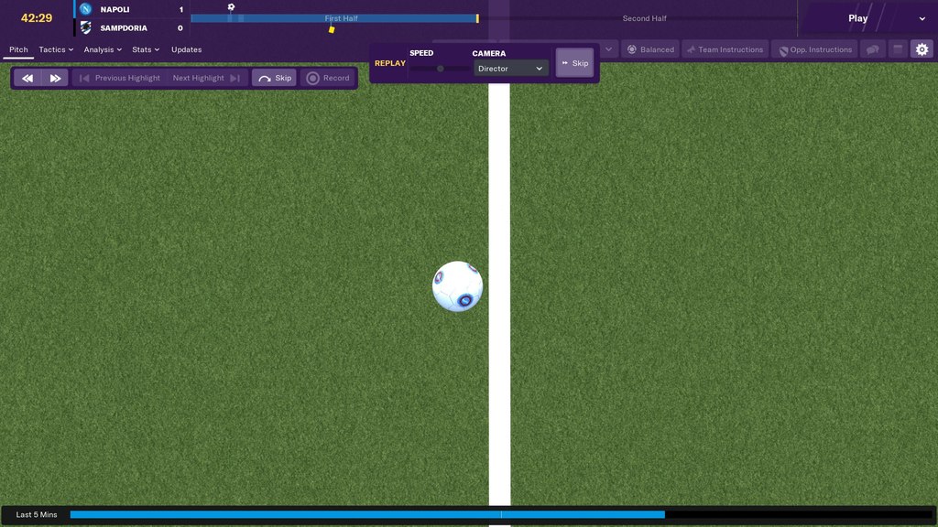Open Opp. Instructions
The width and height of the screenshot is (938, 527).
(815, 49)
